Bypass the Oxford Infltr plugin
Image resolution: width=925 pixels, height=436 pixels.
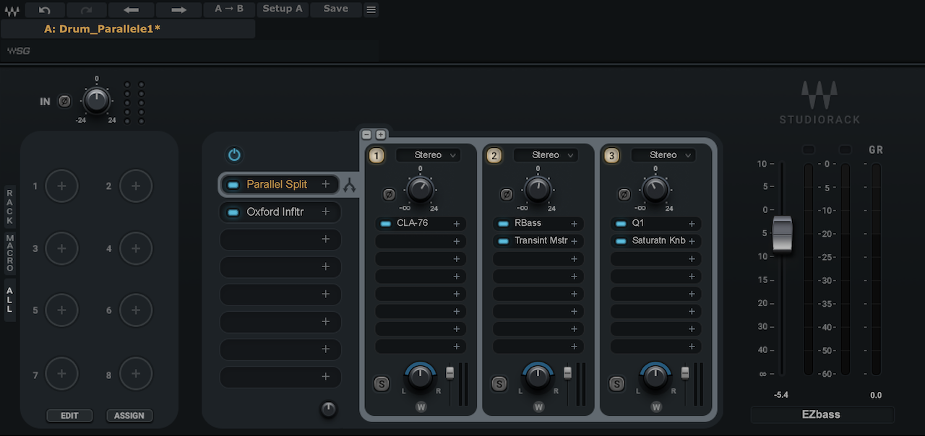coord(233,212)
